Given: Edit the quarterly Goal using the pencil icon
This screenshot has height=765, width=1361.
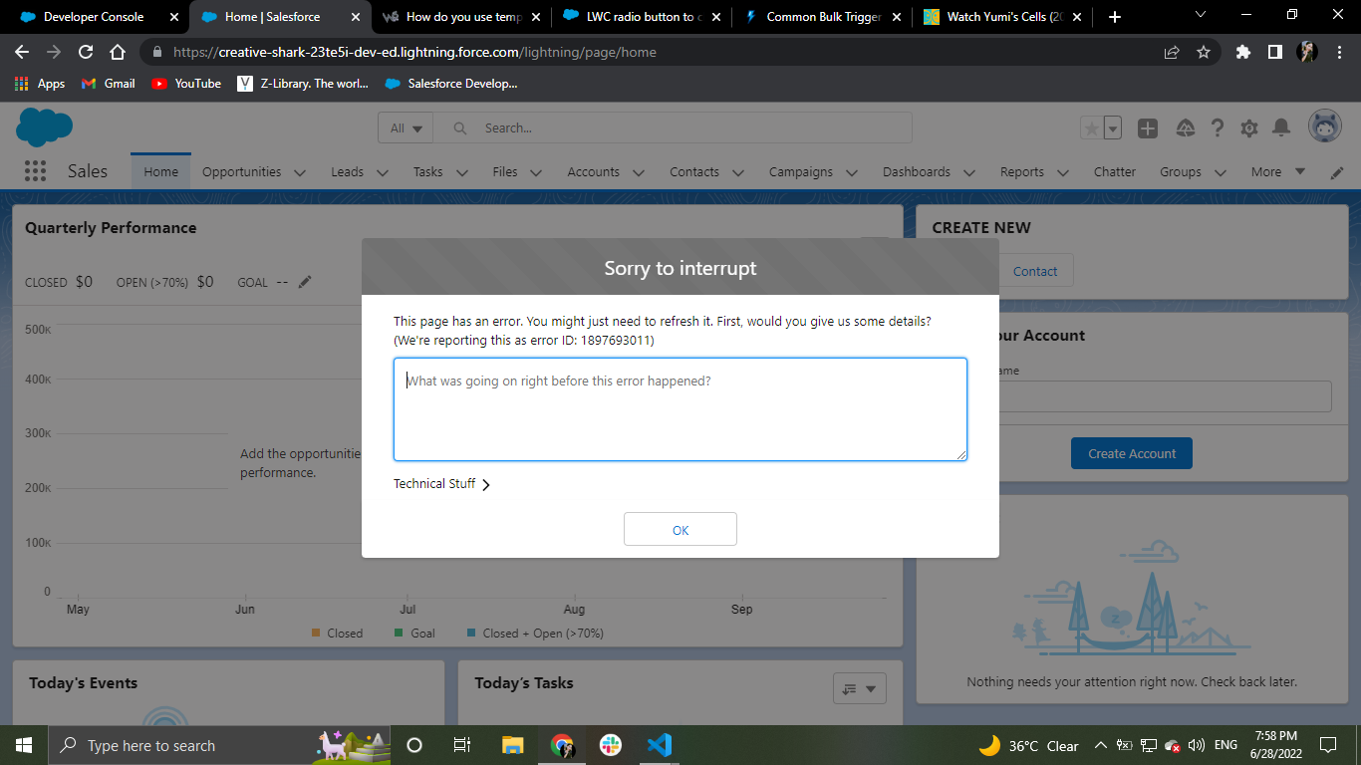Looking at the screenshot, I should click(x=305, y=282).
